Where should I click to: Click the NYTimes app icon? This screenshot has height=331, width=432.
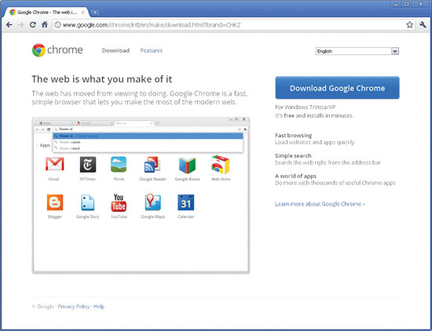tap(88, 164)
